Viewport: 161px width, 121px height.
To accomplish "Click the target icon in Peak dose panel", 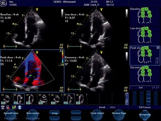I will (x=158, y=47).
